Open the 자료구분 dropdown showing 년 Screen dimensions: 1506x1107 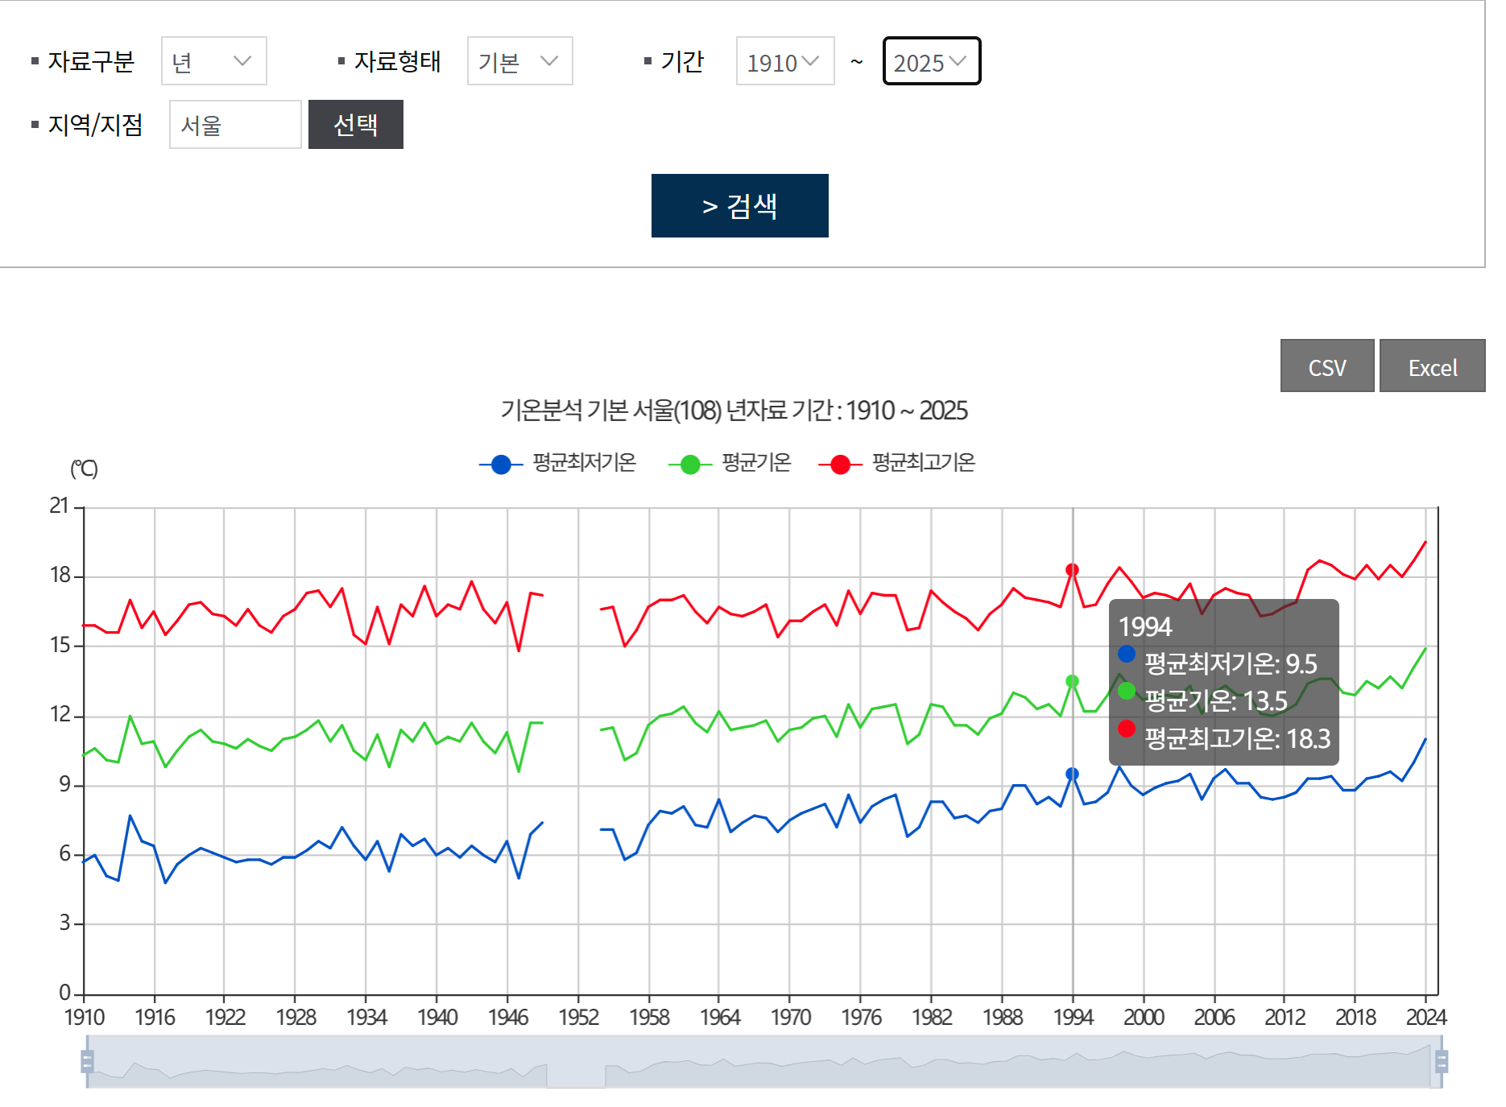coord(213,61)
